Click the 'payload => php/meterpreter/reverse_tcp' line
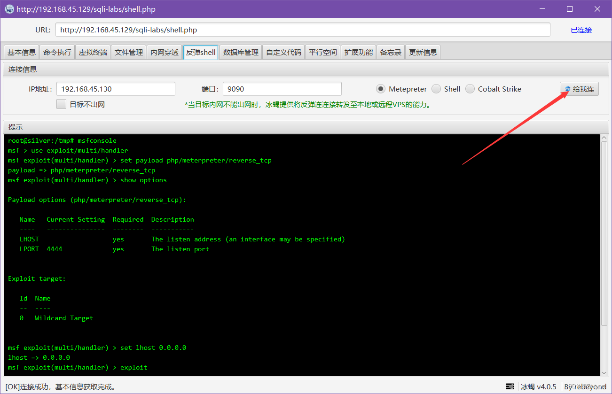The width and height of the screenshot is (612, 394). click(x=81, y=170)
